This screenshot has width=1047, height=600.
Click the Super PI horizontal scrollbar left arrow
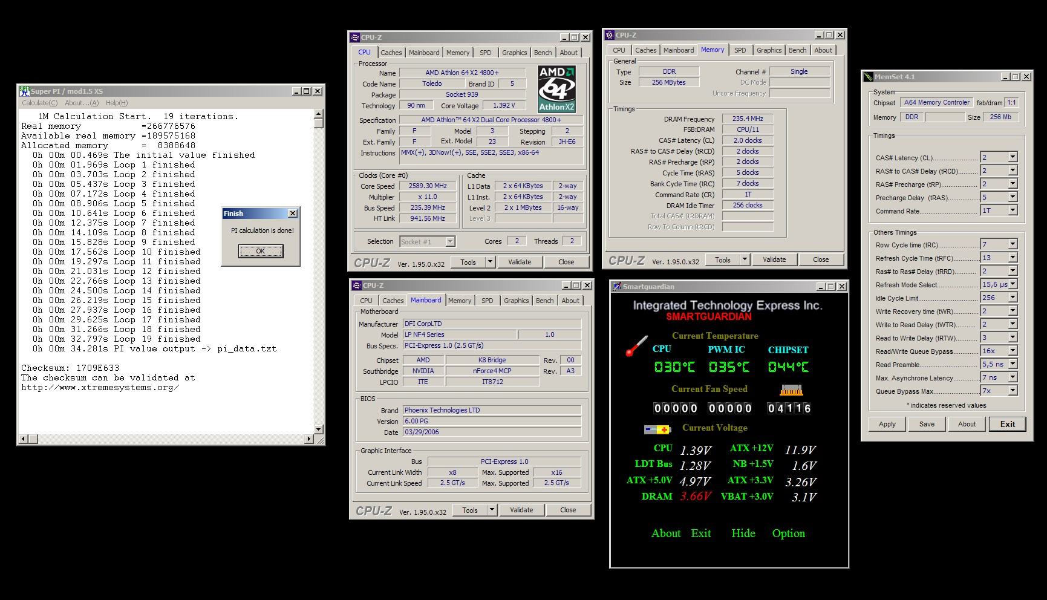pyautogui.click(x=24, y=439)
